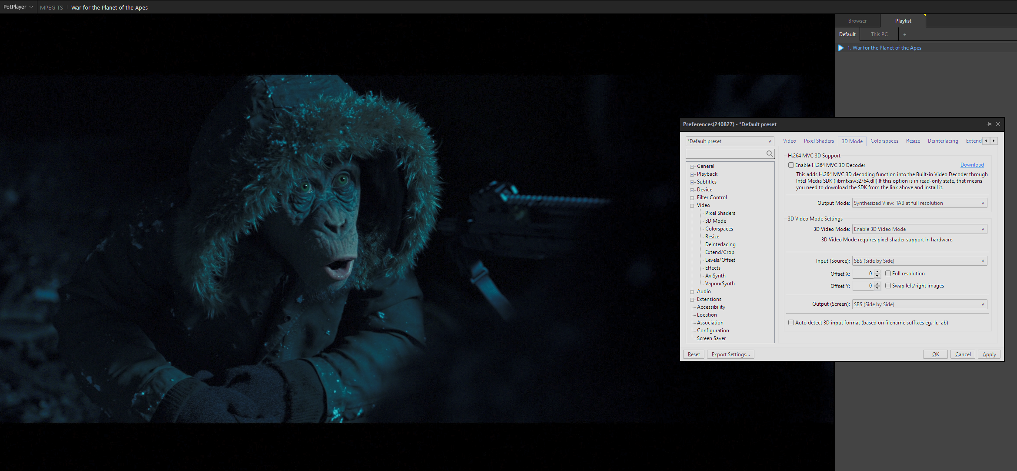
Task: Select VapourSynth in the settings tree
Action: (720, 284)
